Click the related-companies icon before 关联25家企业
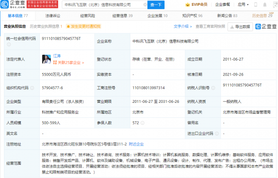Image resolution: width=278 pixels, height=178 pixels. 55,62
